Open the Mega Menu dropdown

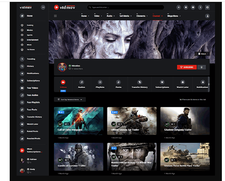click(174, 16)
